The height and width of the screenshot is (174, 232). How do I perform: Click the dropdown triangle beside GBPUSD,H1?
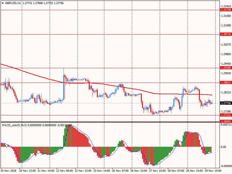[3, 3]
